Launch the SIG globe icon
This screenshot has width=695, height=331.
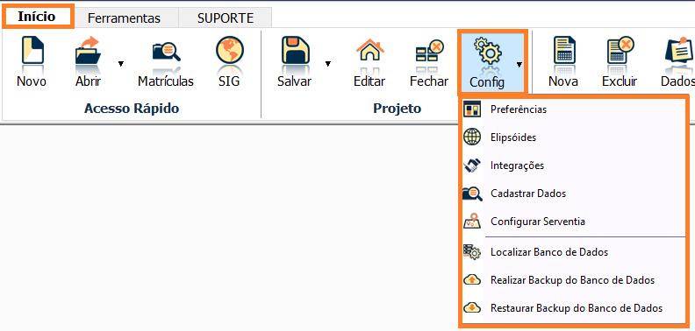coord(230,50)
